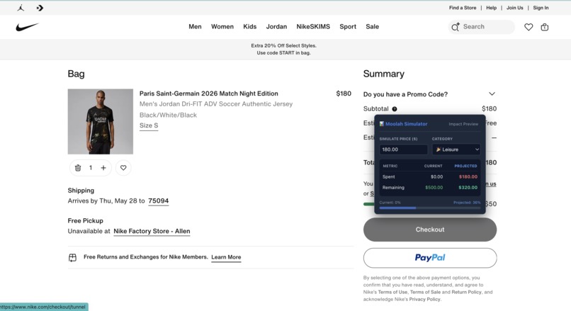The image size is (571, 311).
Task: Click the current spent value $0.00
Action: coord(436,176)
